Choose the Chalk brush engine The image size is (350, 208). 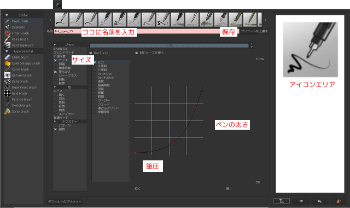point(24,57)
